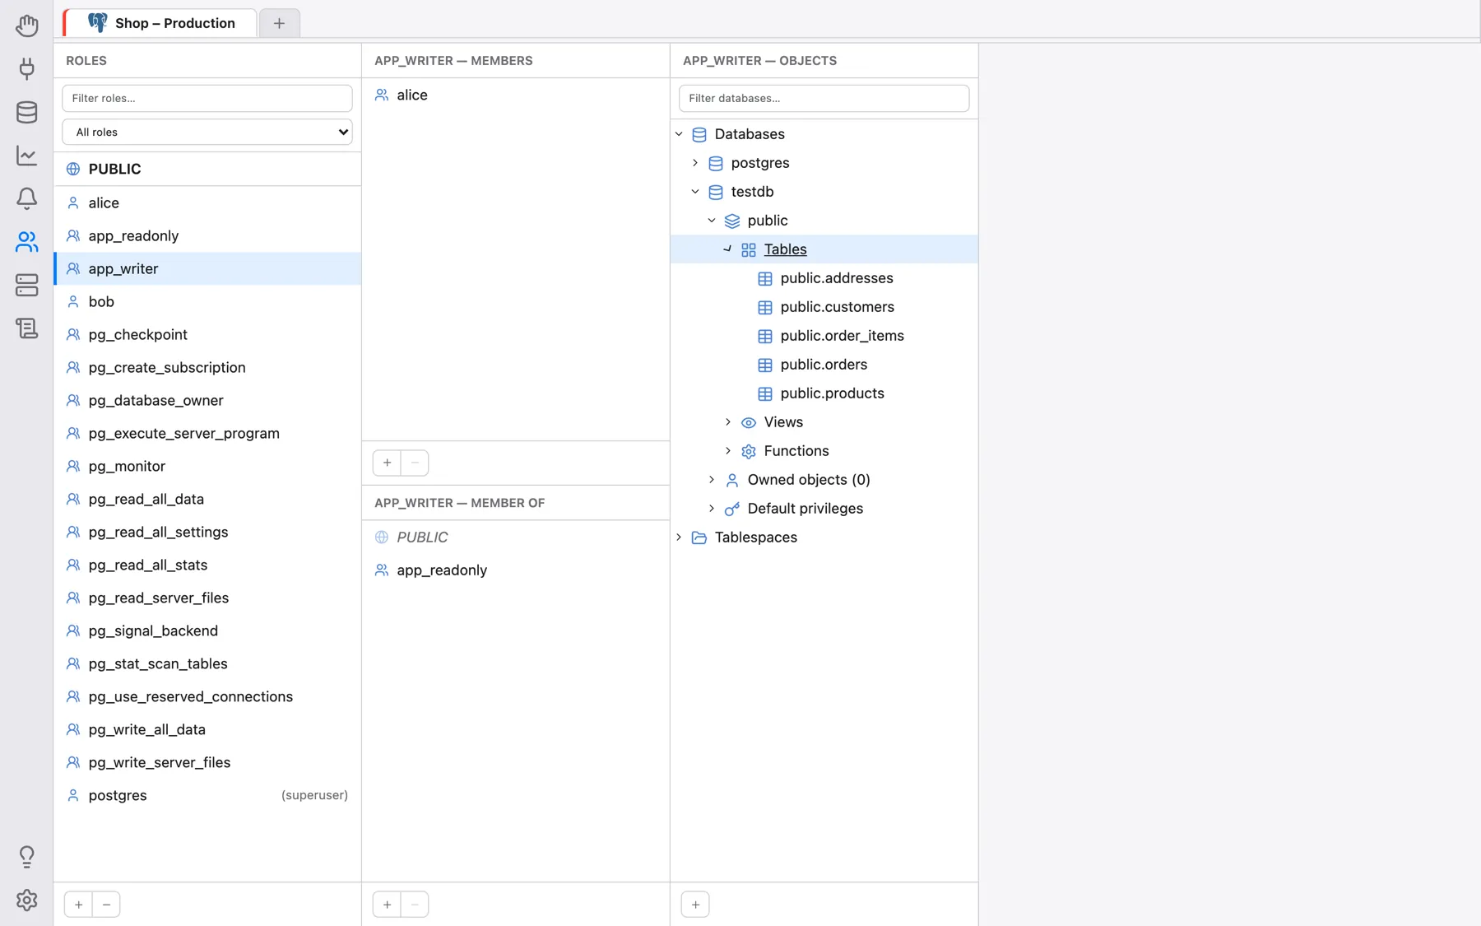
Task: Expand Default privileges node
Action: click(712, 509)
